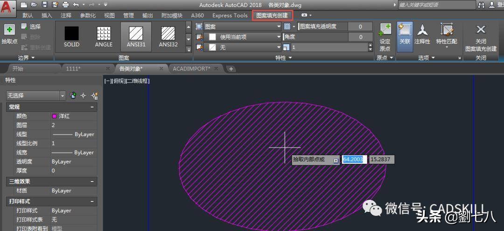Click the 洋红 magenta color swatch
The image size is (504, 231).
[x=54, y=116]
